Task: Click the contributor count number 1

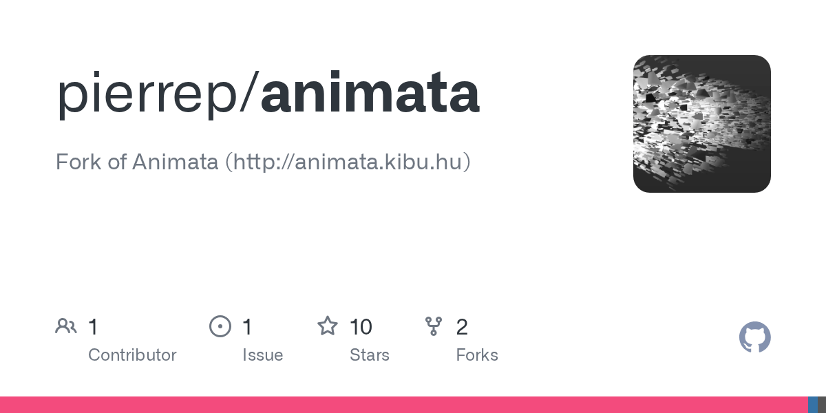Action: (93, 327)
